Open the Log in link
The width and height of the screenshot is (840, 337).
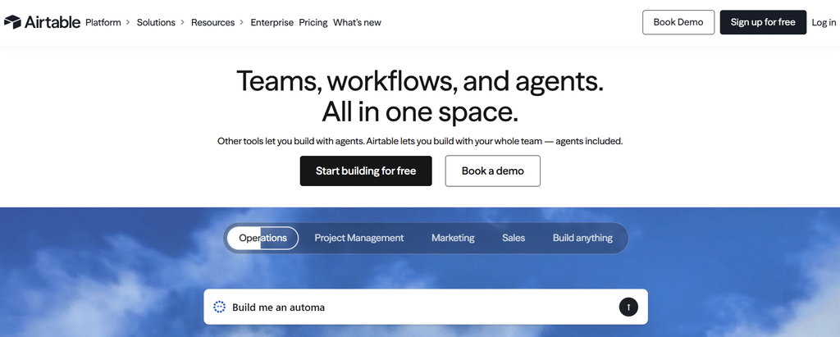(824, 22)
